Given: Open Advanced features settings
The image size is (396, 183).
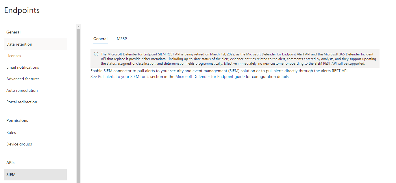Looking at the screenshot, I should click(x=23, y=79).
